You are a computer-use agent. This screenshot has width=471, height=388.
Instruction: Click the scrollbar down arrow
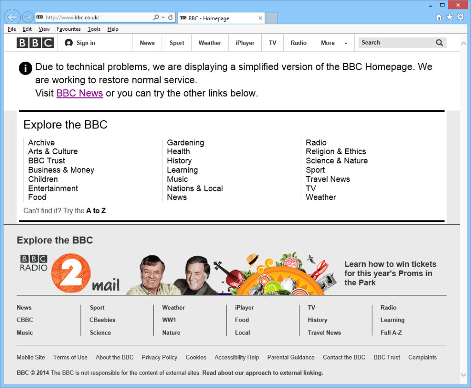[464, 375]
